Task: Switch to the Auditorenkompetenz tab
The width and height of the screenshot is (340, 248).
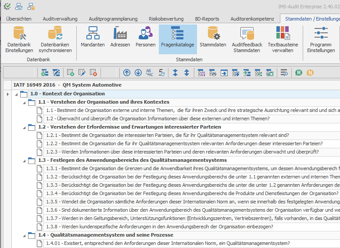Action: click(x=252, y=19)
